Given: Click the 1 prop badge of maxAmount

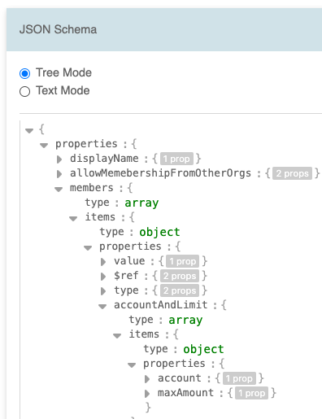Looking at the screenshot, I should click(252, 393).
